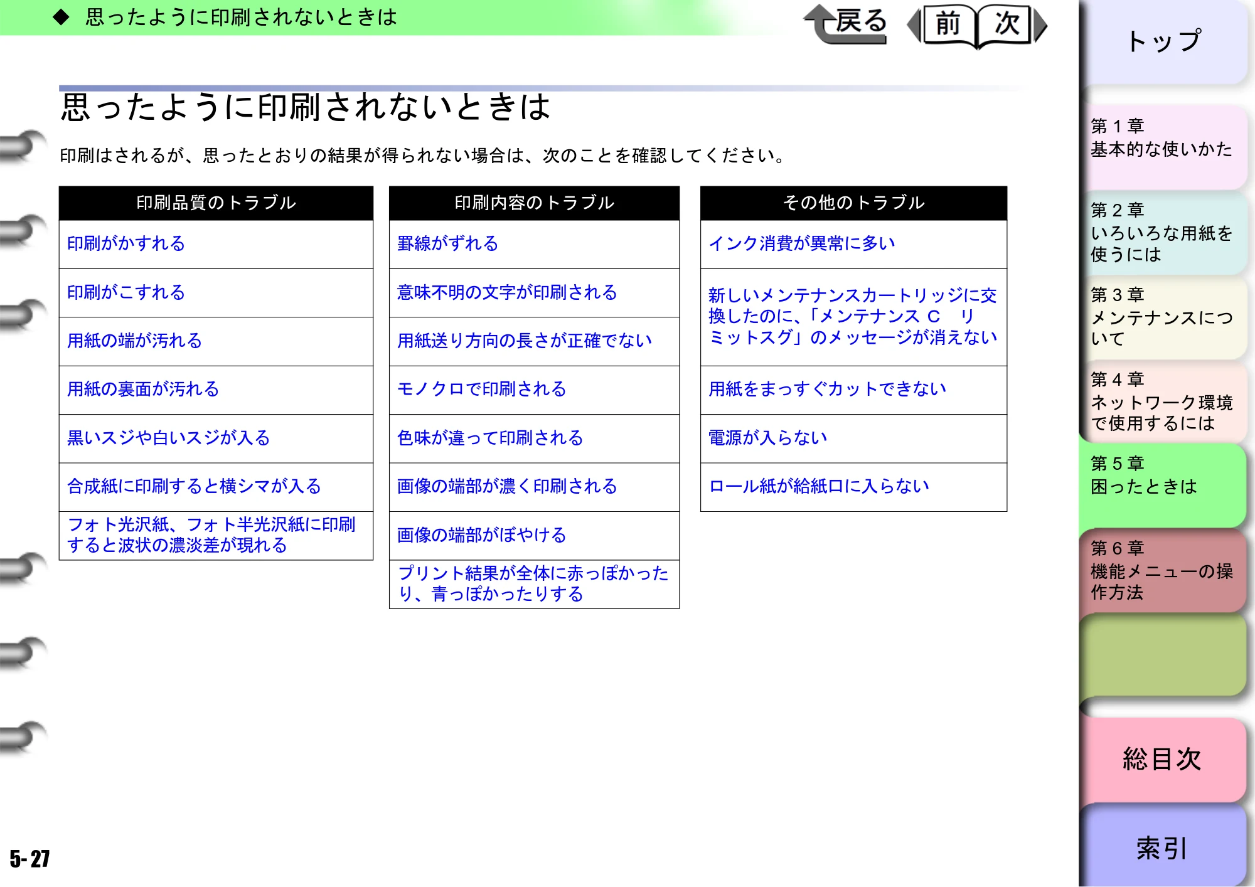
Task: Select 第5章 困ったときは tab
Action: pyautogui.click(x=1164, y=485)
